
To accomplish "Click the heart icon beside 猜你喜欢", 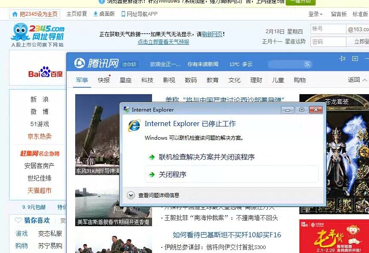I will (18, 220).
